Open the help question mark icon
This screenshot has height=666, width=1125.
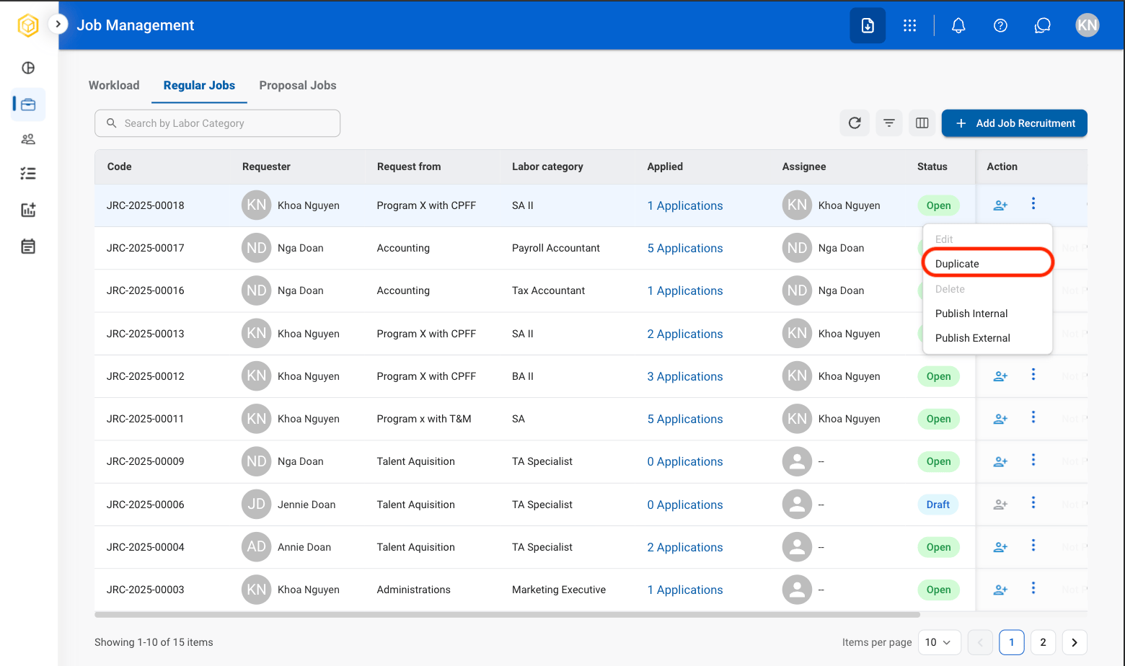point(1000,25)
